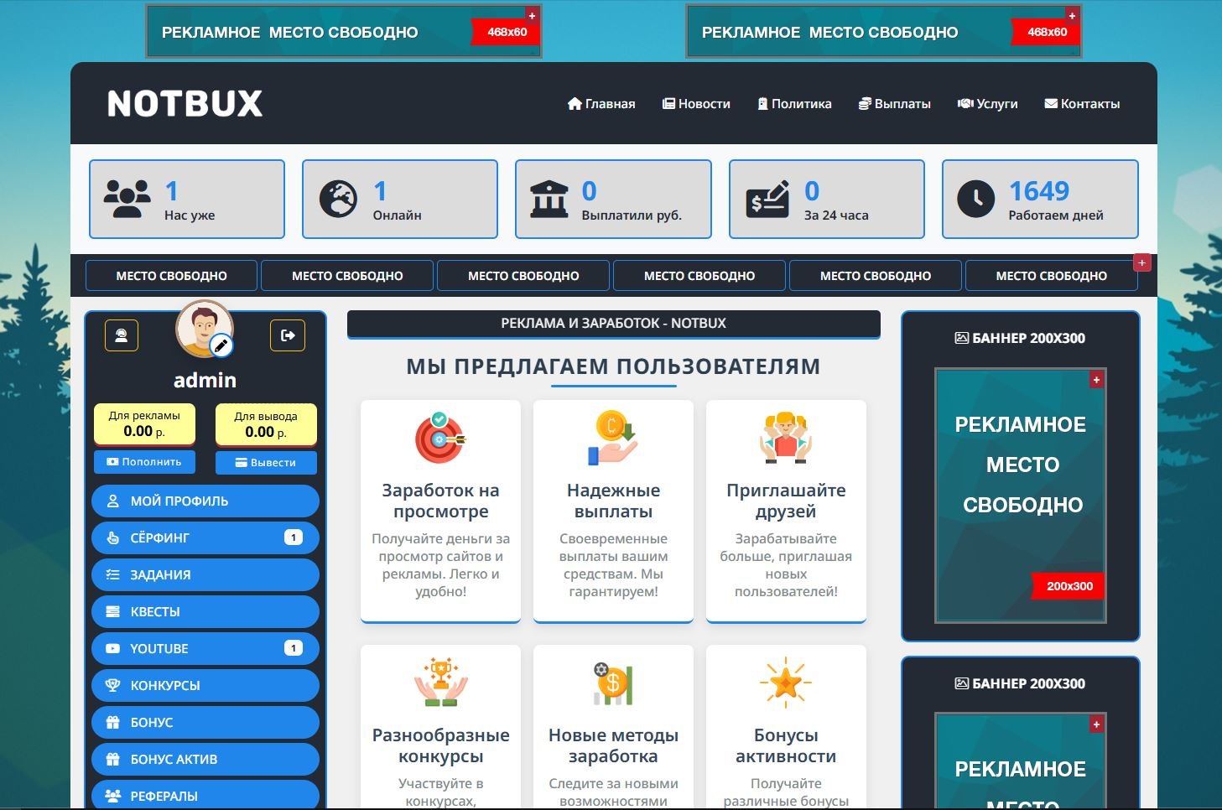Click the Вывести withdraw button
Image resolution: width=1222 pixels, height=810 pixels.
(266, 463)
